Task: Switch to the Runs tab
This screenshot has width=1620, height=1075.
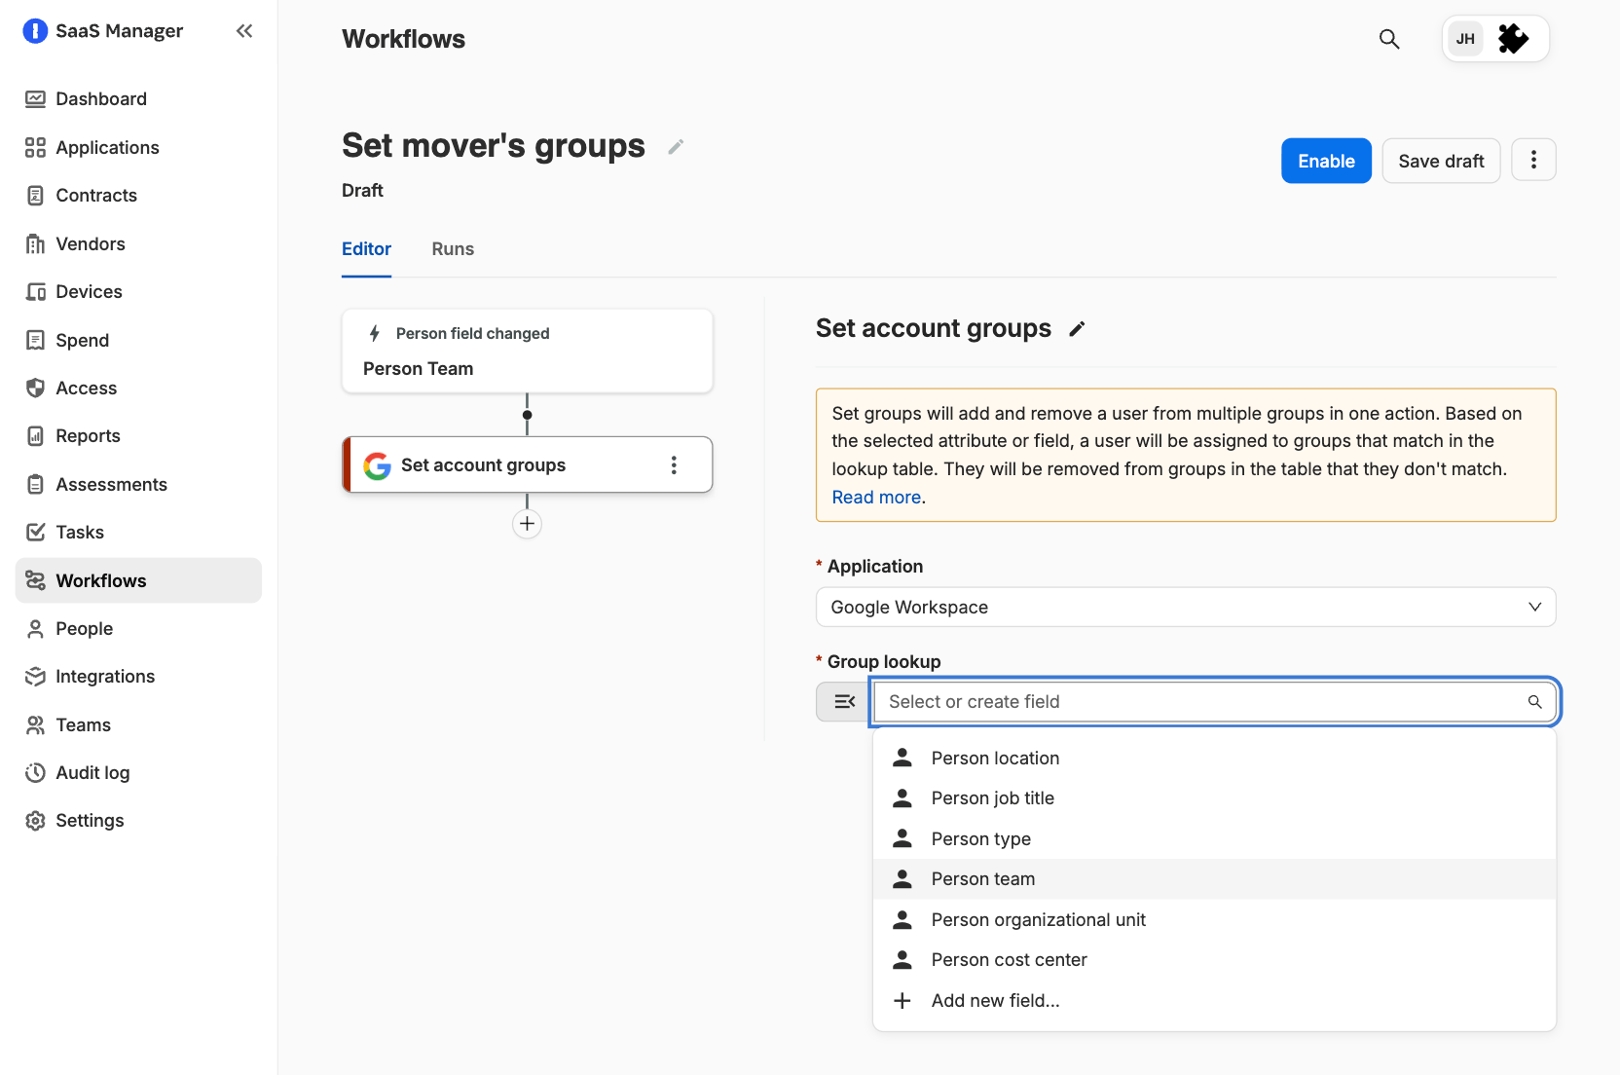Action: 453,249
